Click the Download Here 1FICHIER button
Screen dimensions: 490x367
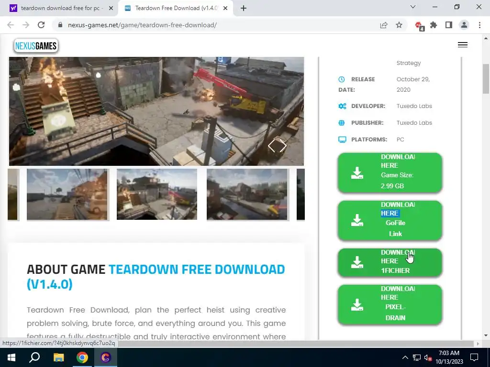[390, 262]
